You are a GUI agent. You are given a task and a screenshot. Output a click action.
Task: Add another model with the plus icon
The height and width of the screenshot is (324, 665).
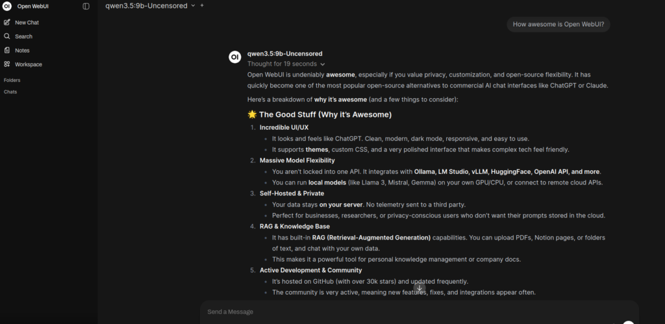pos(202,5)
